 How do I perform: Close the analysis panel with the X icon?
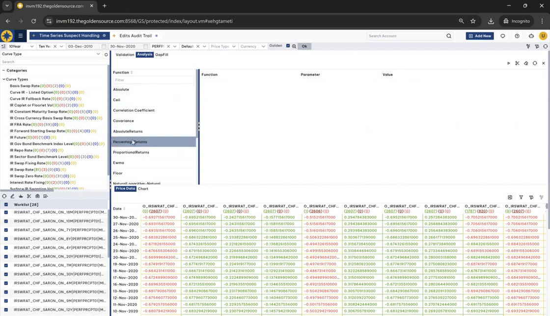543,63
